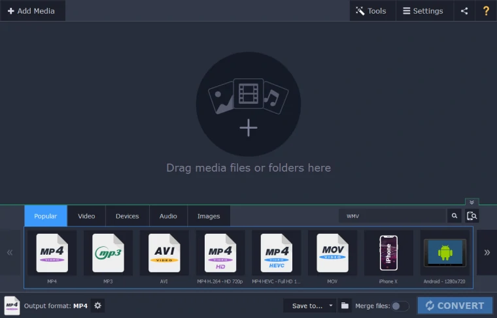Click the detect device icon
This screenshot has height=318, width=497.
coord(471,215)
